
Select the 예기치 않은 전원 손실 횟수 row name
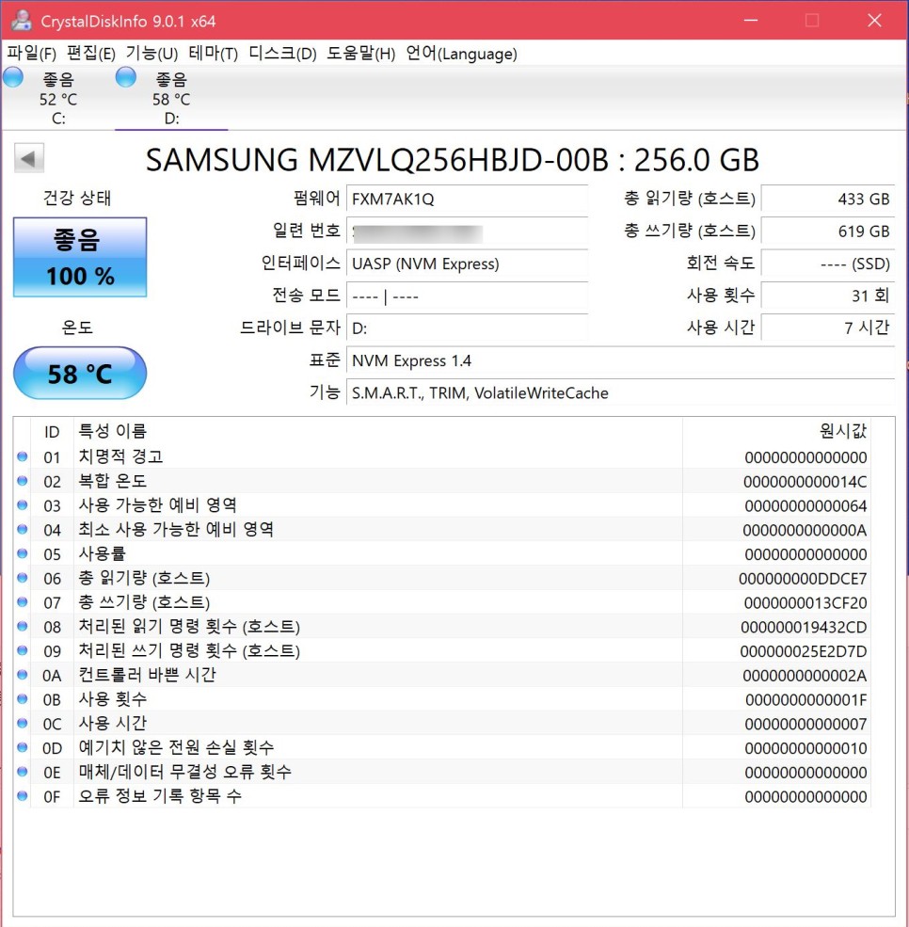click(x=176, y=747)
